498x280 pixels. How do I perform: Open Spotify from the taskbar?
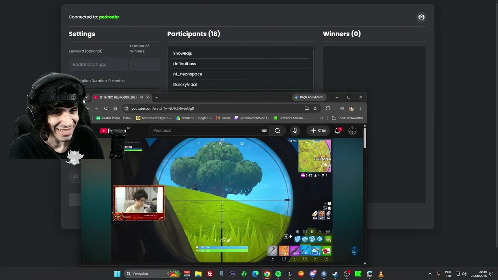pos(278,274)
